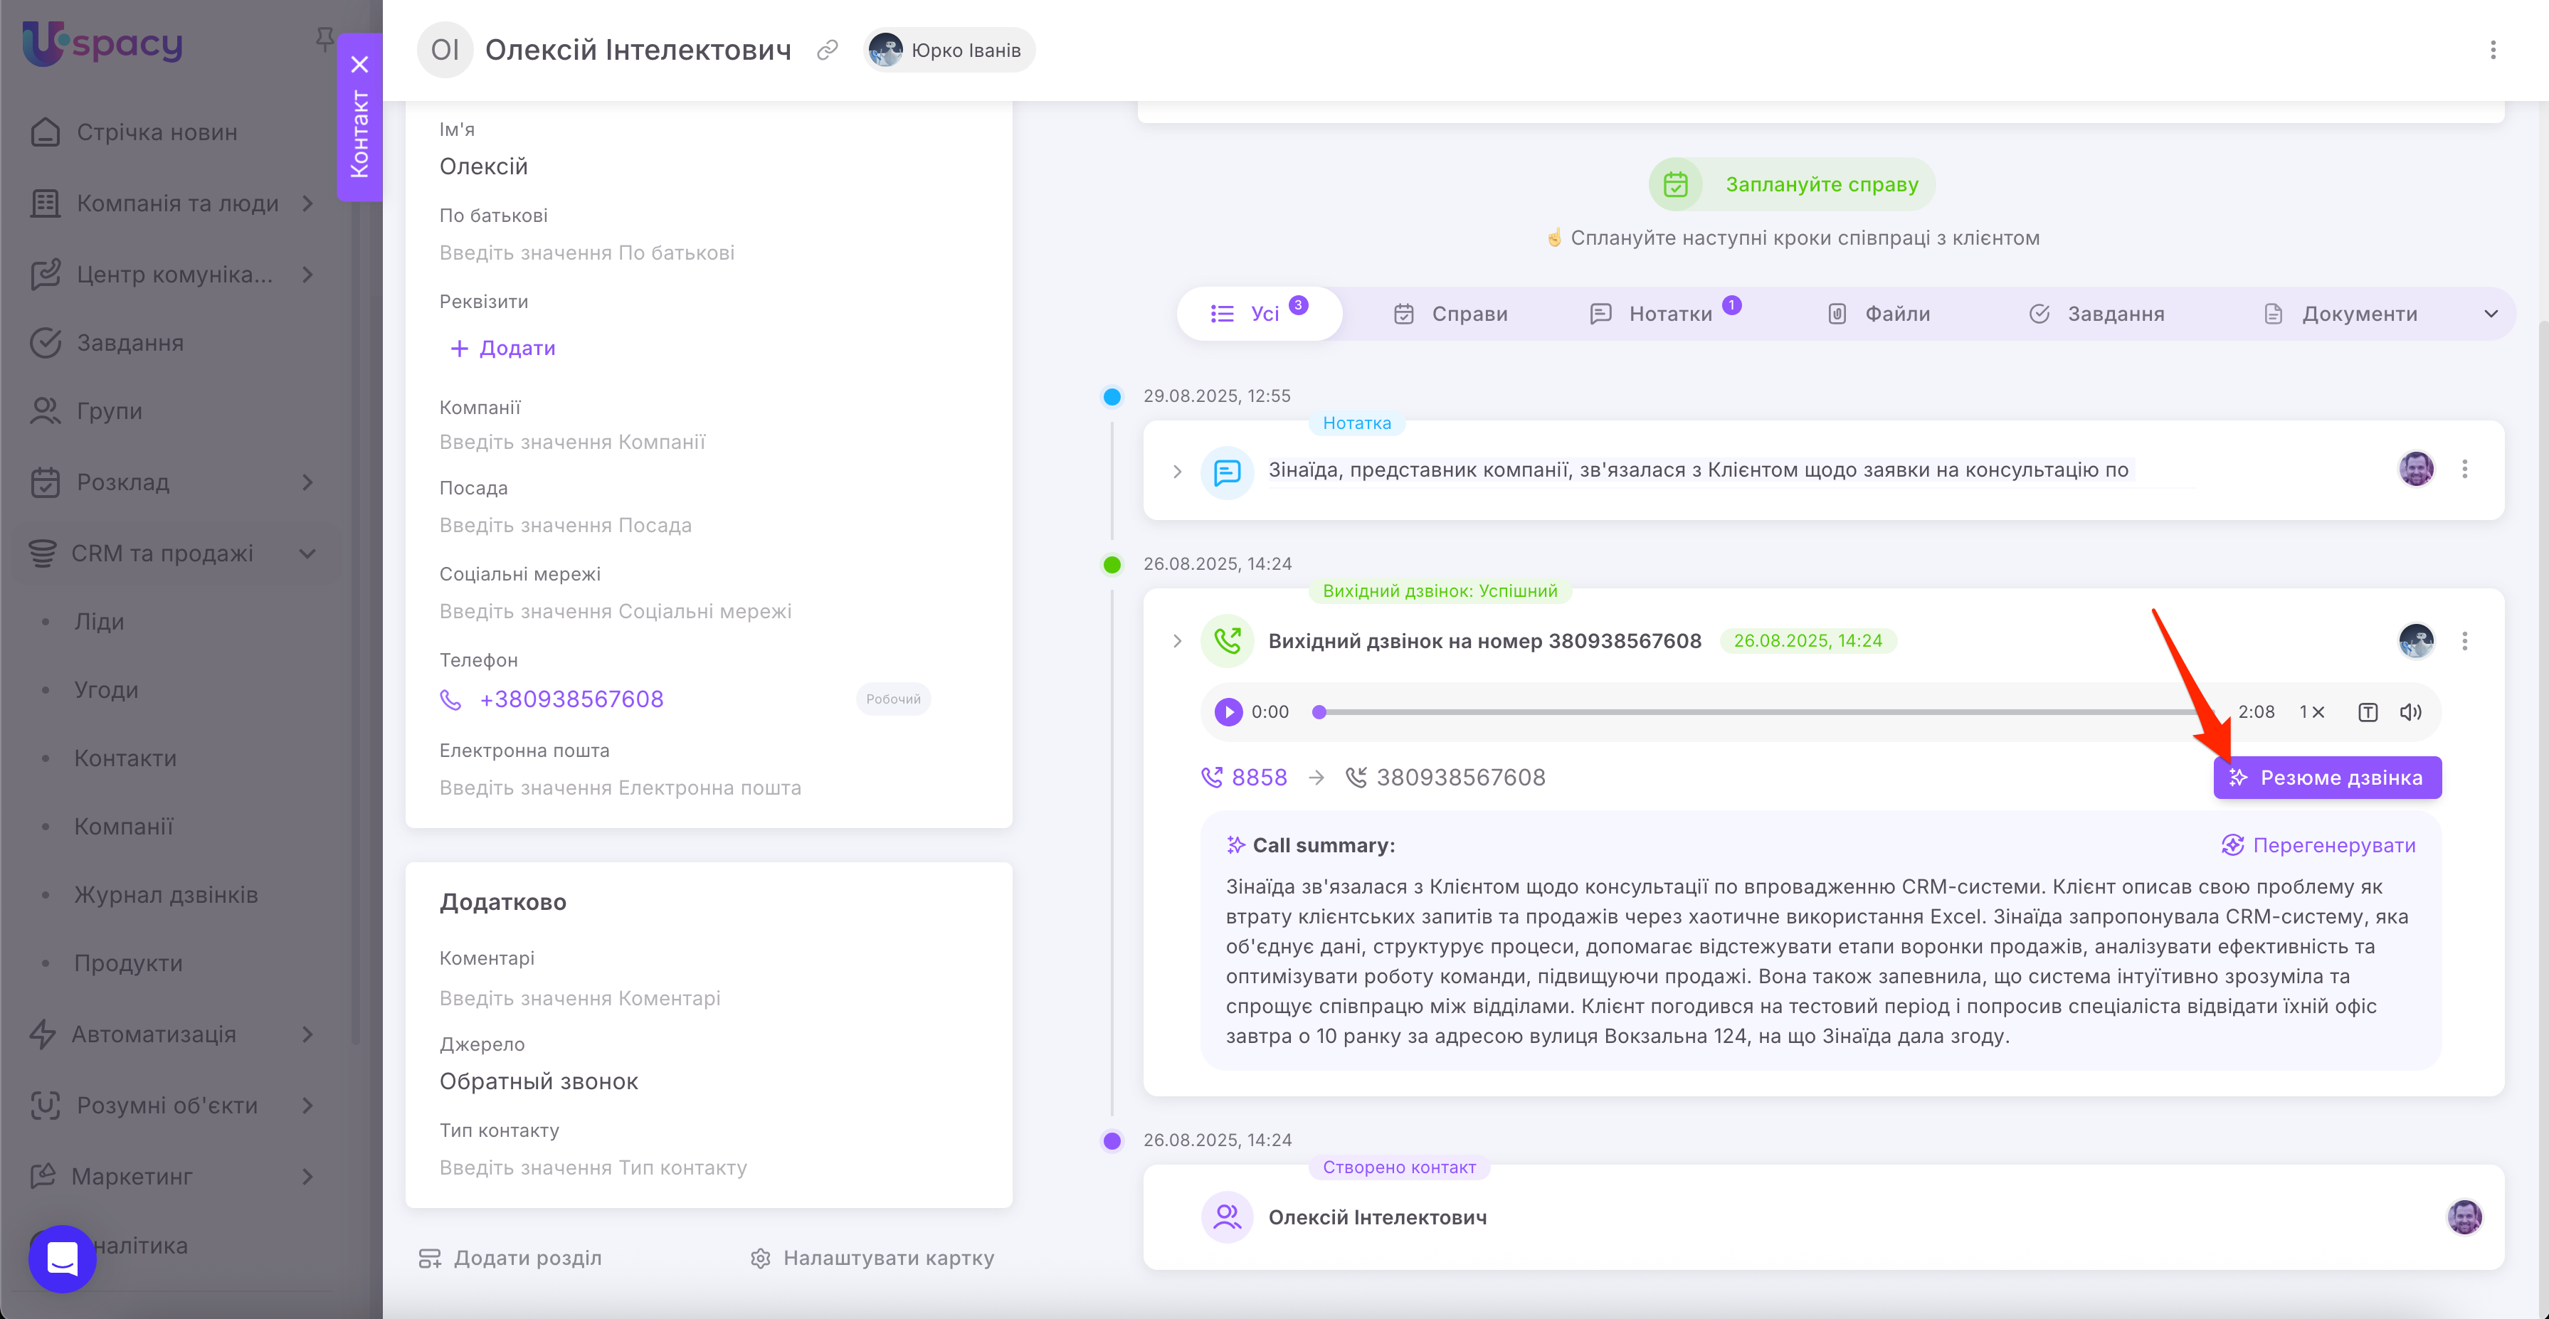Click Перегенерувати summary link
This screenshot has height=1319, width=2549.
click(2318, 845)
